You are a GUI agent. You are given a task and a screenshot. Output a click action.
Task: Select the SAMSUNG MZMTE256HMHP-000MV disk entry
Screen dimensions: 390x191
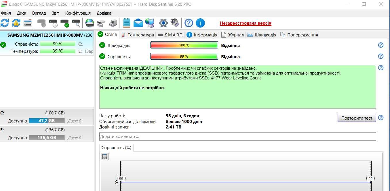[47, 43]
